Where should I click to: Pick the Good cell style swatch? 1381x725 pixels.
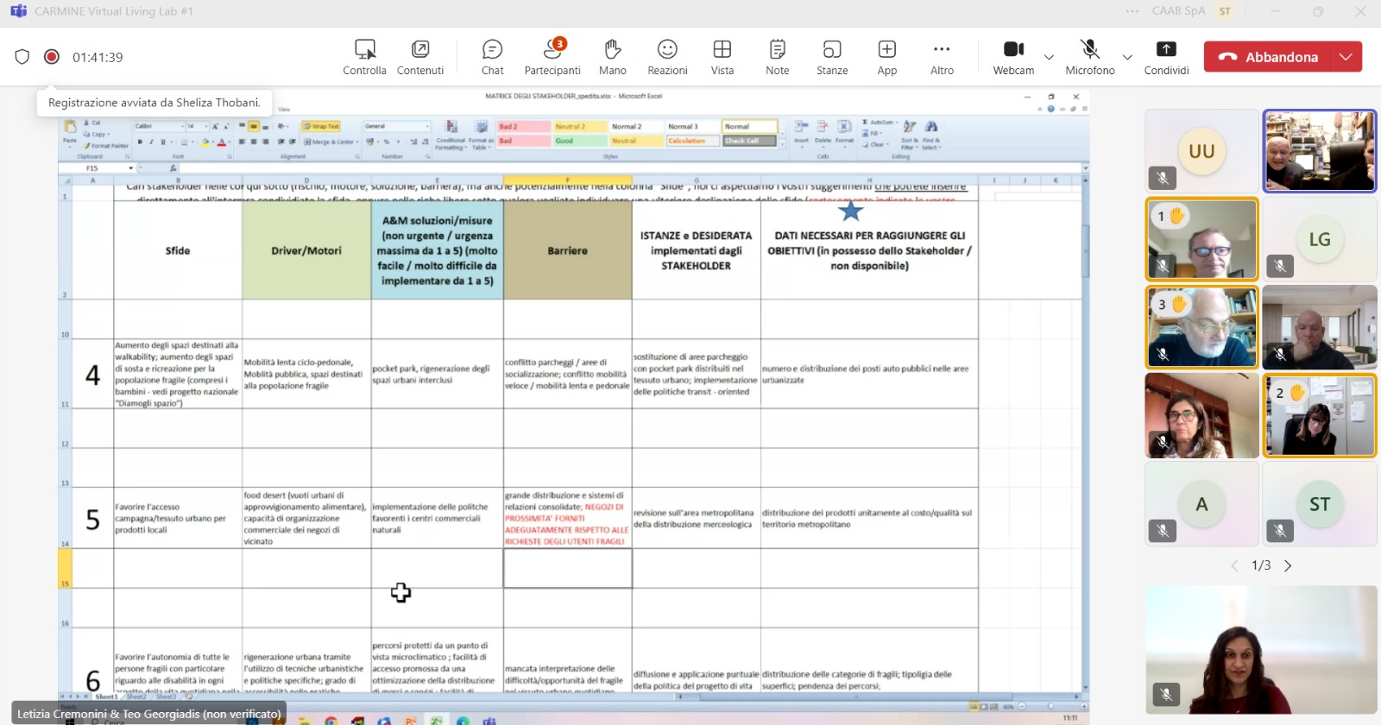tap(579, 141)
